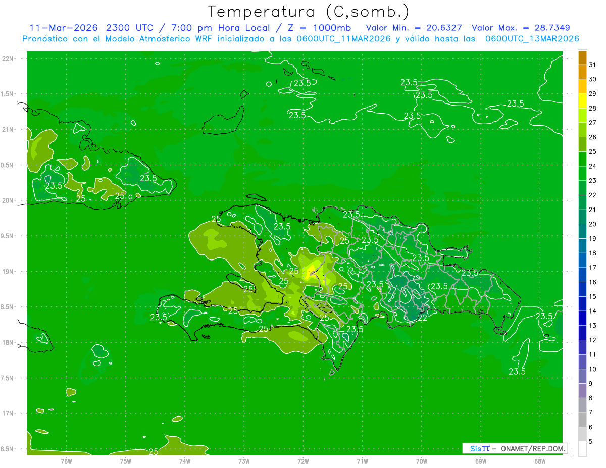The width and height of the screenshot is (606, 468).
Task: Click the '73W' longitude axis label
Action: click(244, 461)
